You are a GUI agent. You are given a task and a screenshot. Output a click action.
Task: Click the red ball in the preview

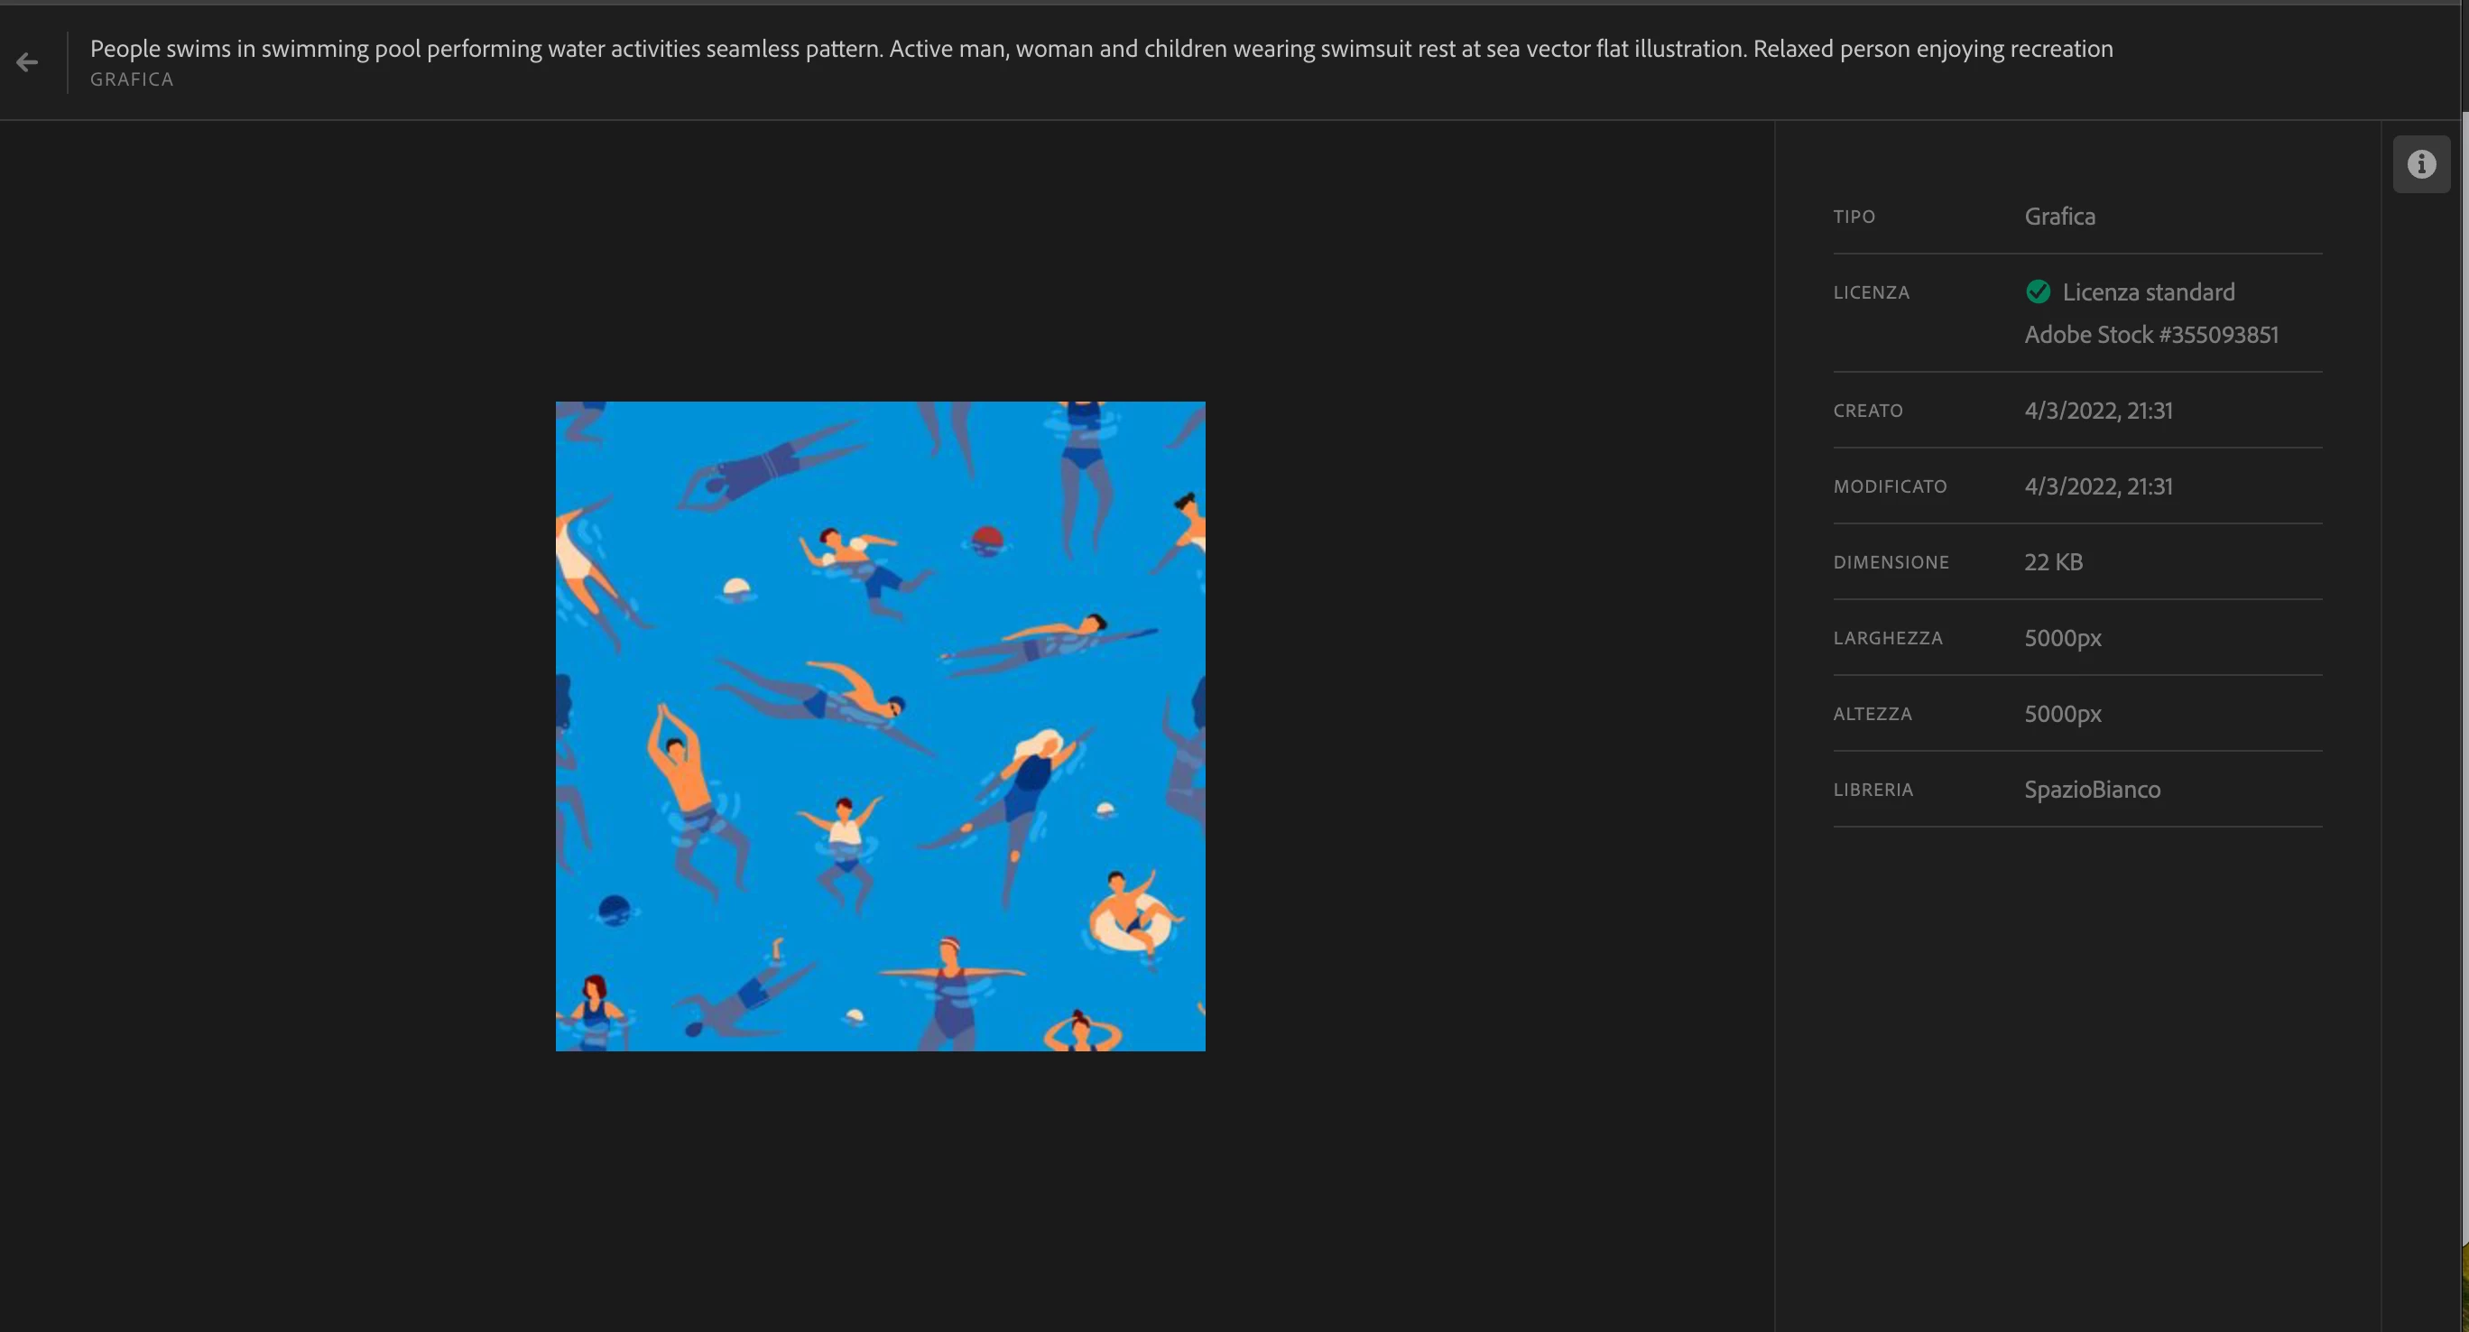coord(986,539)
